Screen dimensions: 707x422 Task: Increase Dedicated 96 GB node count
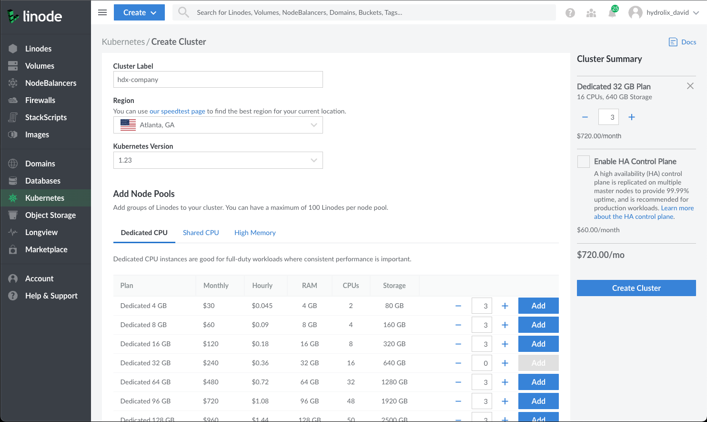coord(505,401)
